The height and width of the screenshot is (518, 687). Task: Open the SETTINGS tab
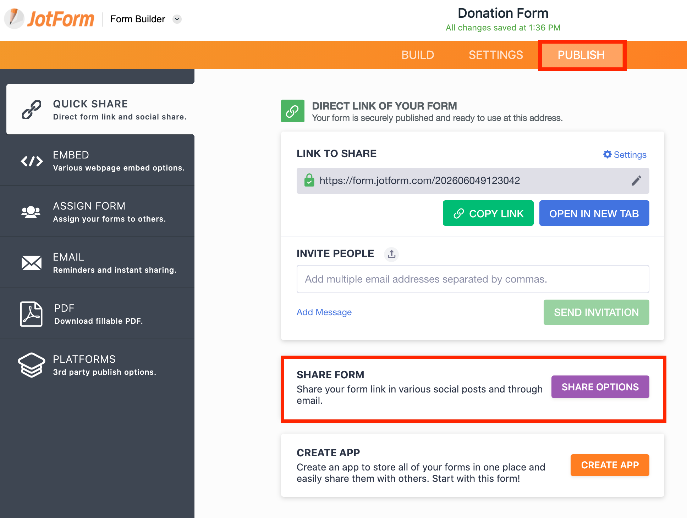coord(496,55)
